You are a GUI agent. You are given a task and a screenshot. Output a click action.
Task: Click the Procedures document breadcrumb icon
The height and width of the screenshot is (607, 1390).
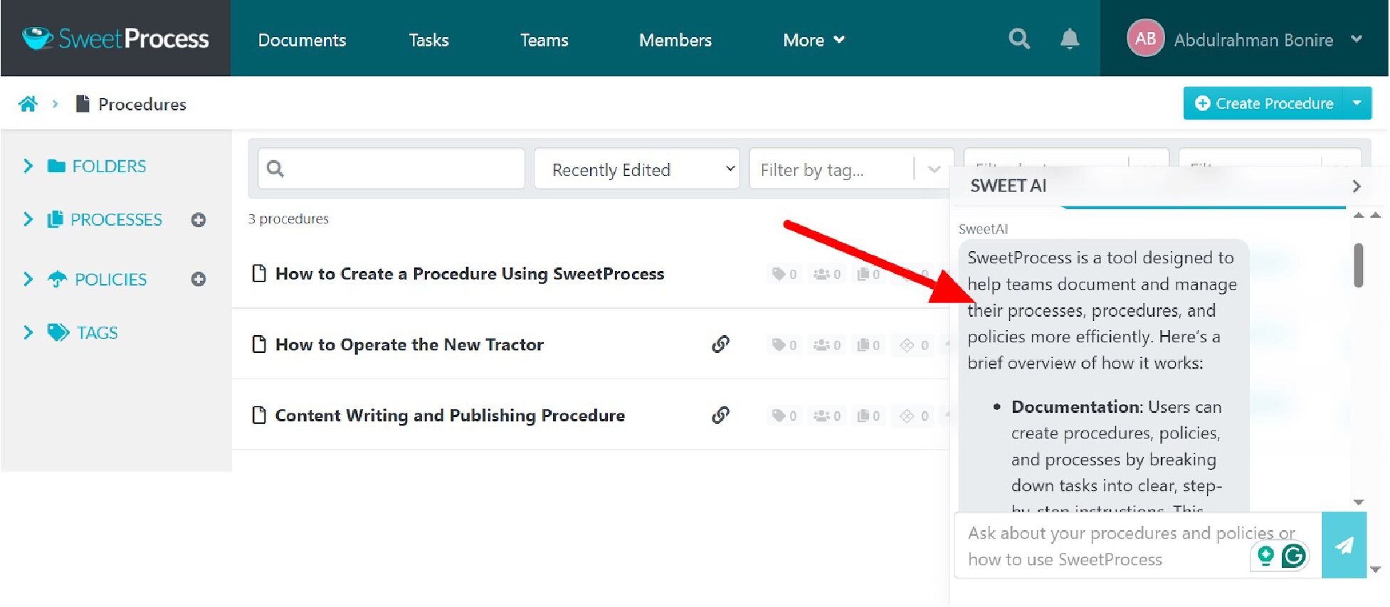[x=83, y=104]
